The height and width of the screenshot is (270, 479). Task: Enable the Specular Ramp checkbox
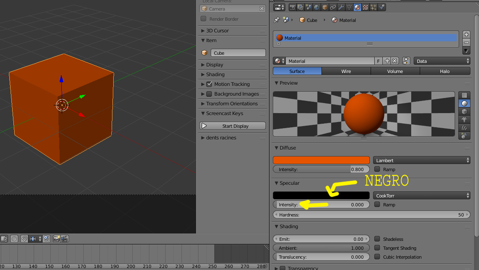(377, 205)
